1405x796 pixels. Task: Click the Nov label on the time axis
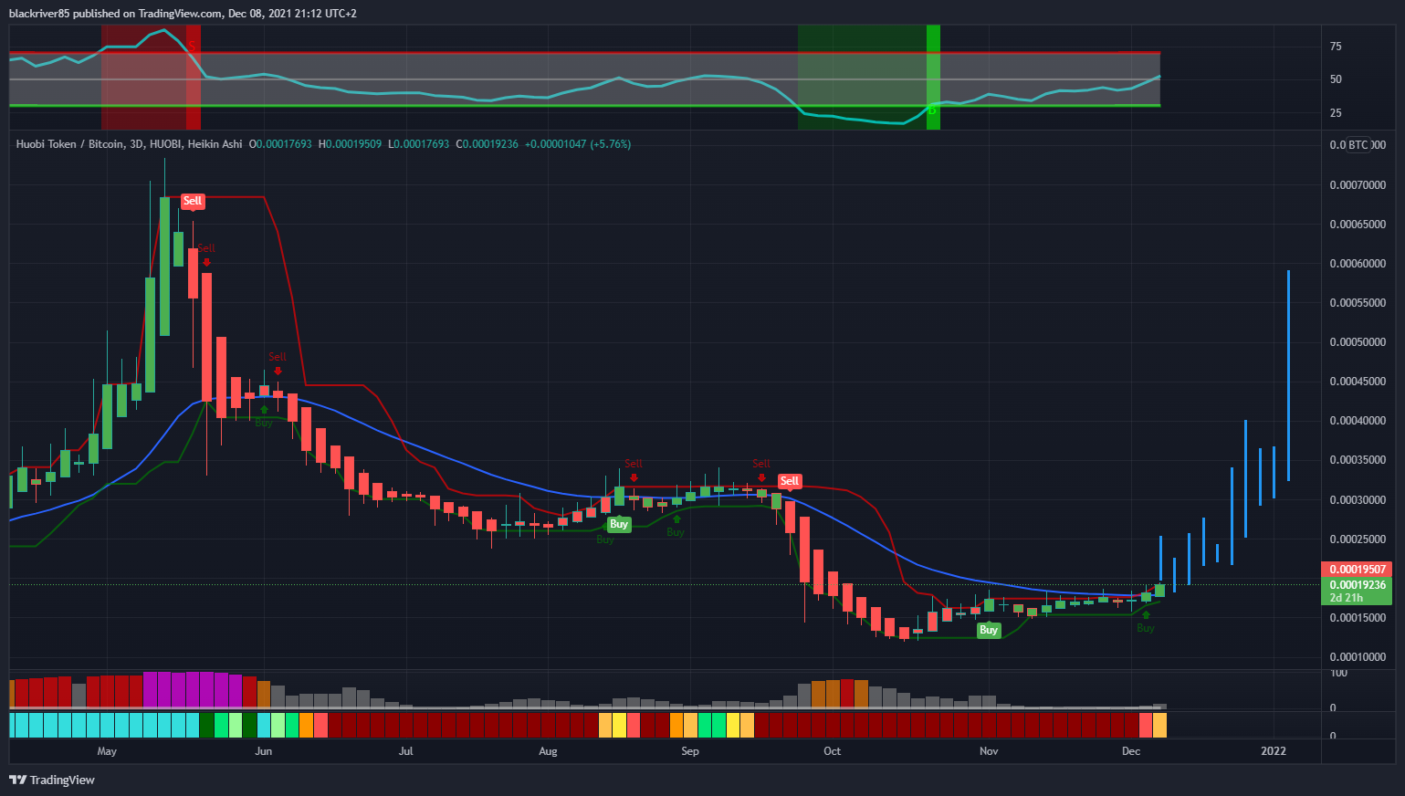[989, 751]
